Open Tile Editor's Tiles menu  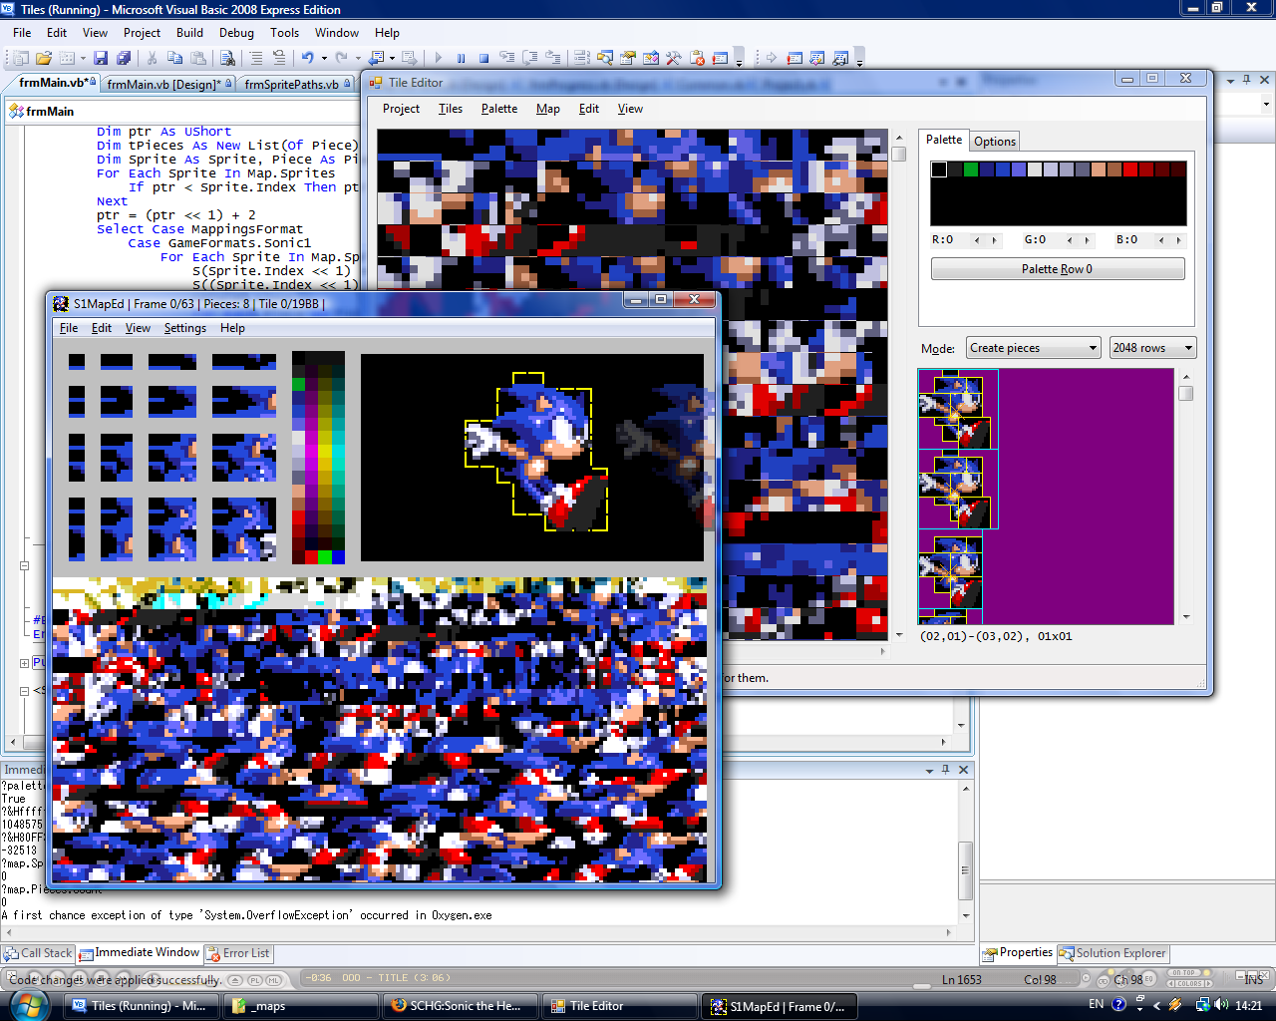tap(451, 109)
